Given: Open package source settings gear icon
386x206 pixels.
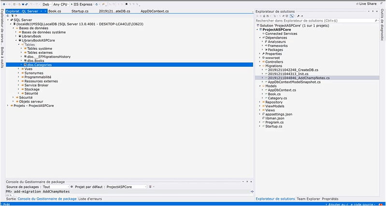Looking at the screenshot, I should pos(71,187).
